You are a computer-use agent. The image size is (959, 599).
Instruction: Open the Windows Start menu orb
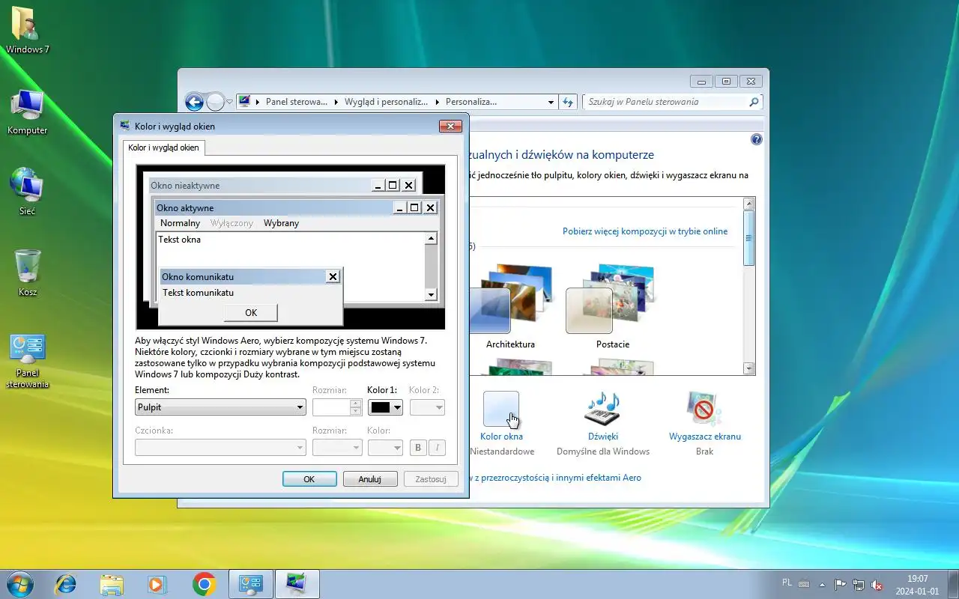[19, 583]
